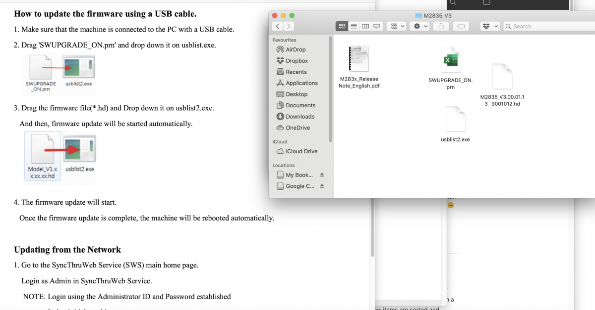Click the Finder Search field
Image resolution: width=595 pixels, height=310 pixels.
[x=549, y=26]
